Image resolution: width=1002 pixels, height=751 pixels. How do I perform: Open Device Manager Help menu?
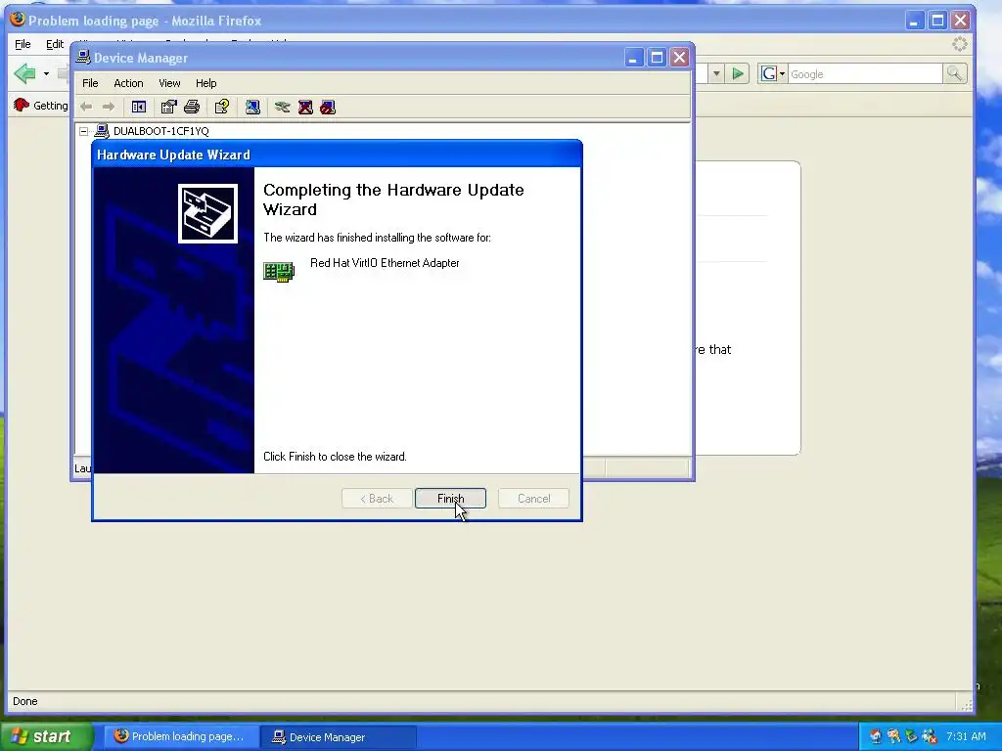pyautogui.click(x=205, y=83)
